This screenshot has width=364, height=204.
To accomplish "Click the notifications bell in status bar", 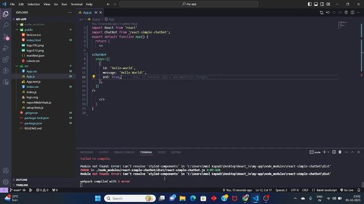I will click(x=359, y=190).
